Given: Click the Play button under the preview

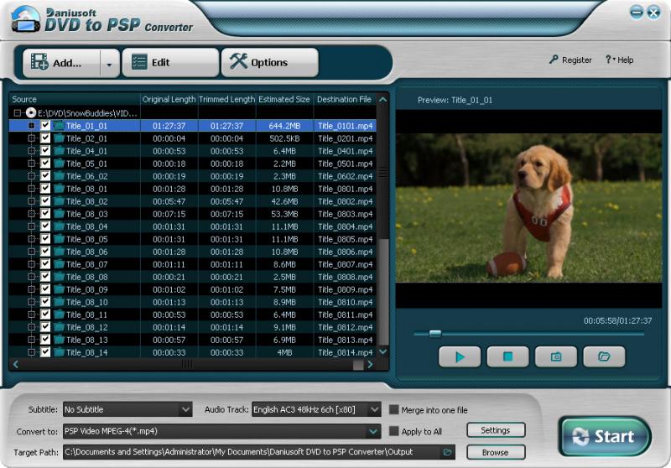Looking at the screenshot, I should tap(460, 356).
